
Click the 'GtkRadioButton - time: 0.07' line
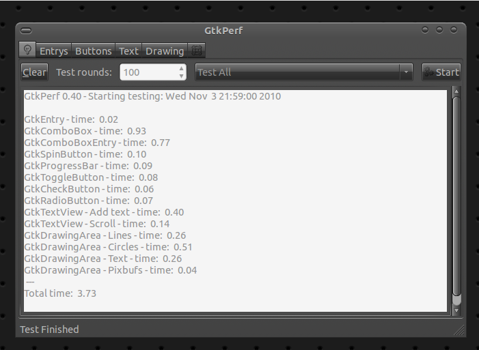coord(89,201)
